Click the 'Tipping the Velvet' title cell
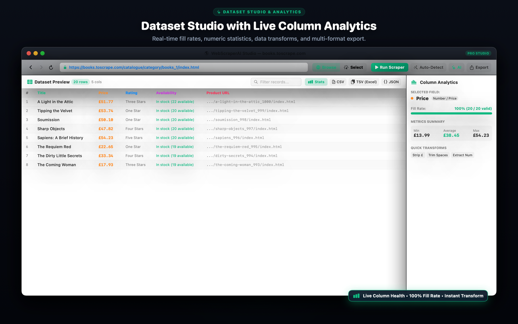 (x=55, y=111)
